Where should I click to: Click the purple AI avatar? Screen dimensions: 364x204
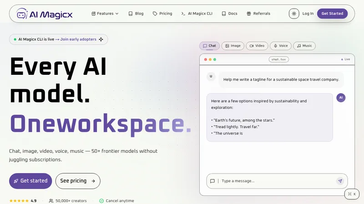[x=341, y=97]
